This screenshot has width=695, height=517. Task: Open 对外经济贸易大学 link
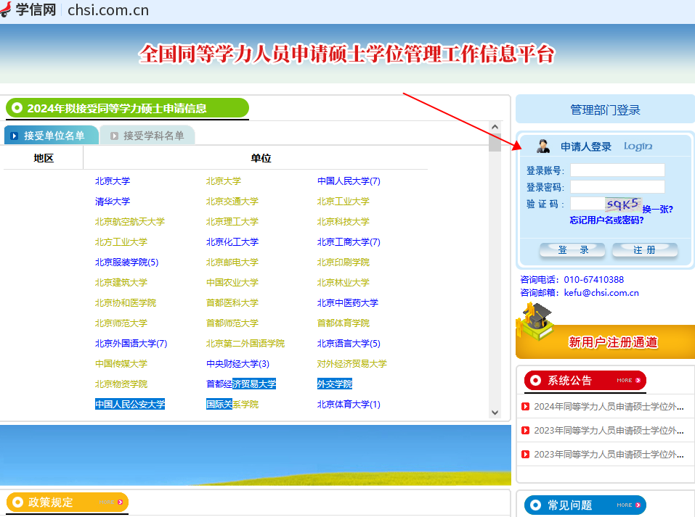click(x=352, y=364)
